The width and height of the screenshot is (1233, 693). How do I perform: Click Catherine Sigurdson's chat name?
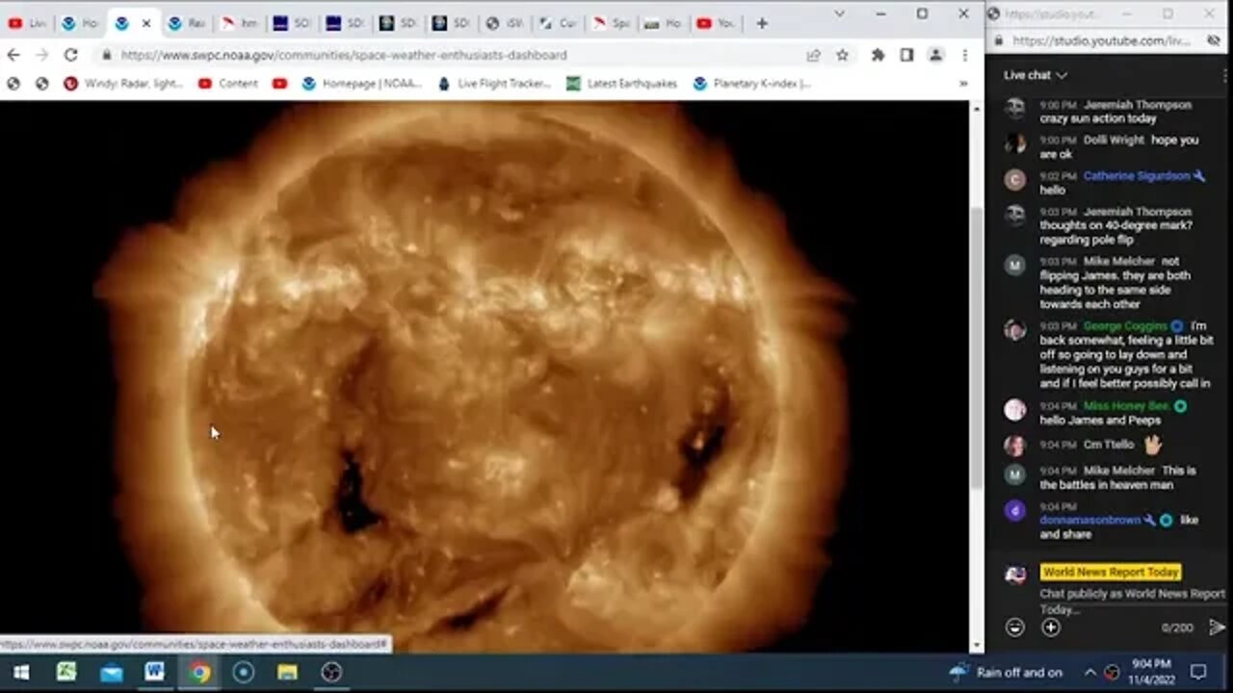(x=1137, y=176)
